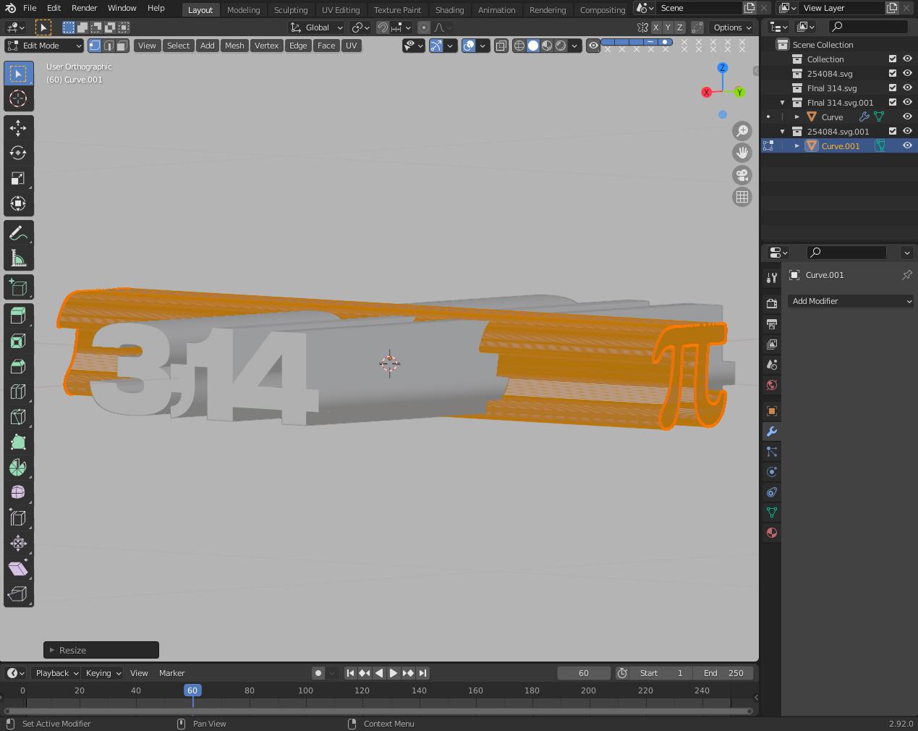The height and width of the screenshot is (731, 918).
Task: Click the pan hand viewport gizmo
Action: pyautogui.click(x=742, y=153)
